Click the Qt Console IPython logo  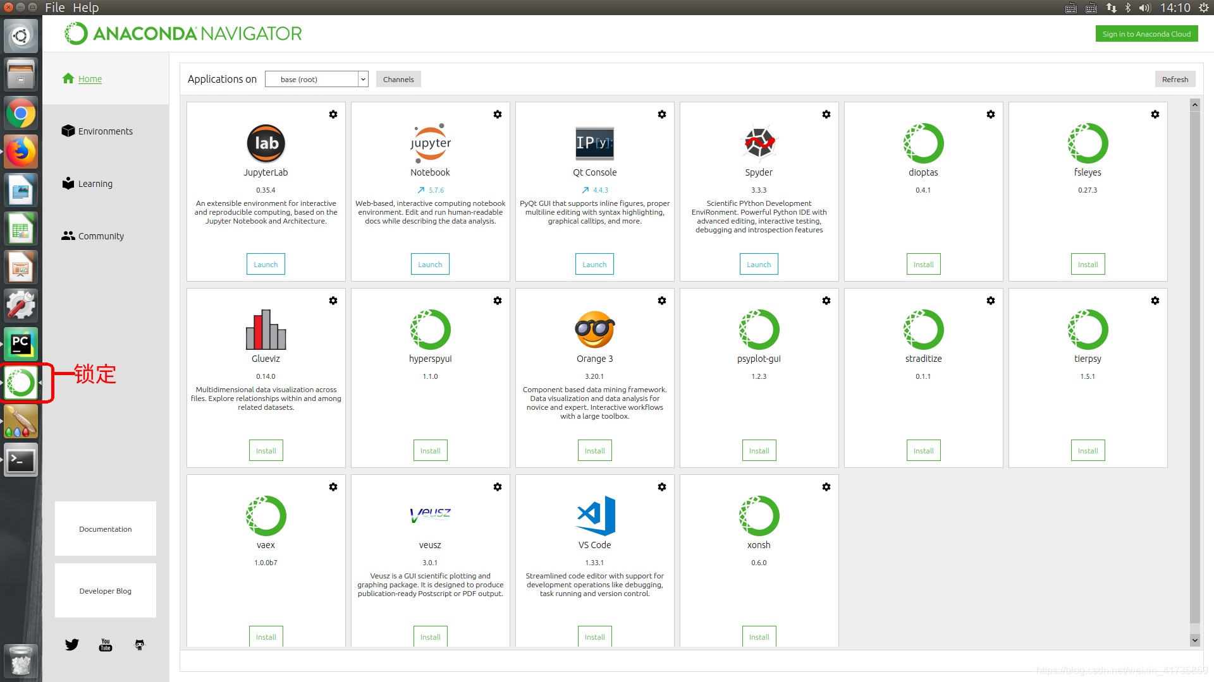coord(594,143)
